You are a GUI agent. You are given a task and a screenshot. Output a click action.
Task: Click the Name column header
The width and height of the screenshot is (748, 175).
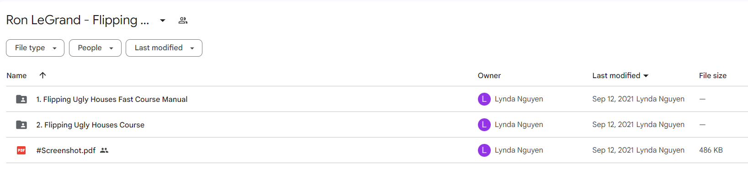tap(16, 75)
